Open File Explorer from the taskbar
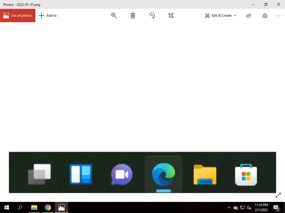This screenshot has width=285, height=213. pyautogui.click(x=34, y=207)
